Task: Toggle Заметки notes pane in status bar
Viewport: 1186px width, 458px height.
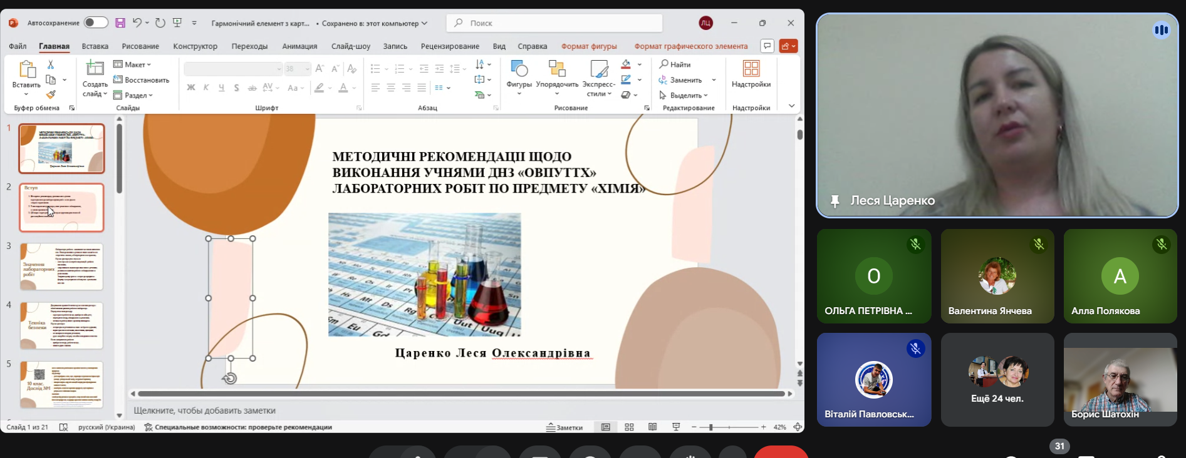Action: point(564,427)
